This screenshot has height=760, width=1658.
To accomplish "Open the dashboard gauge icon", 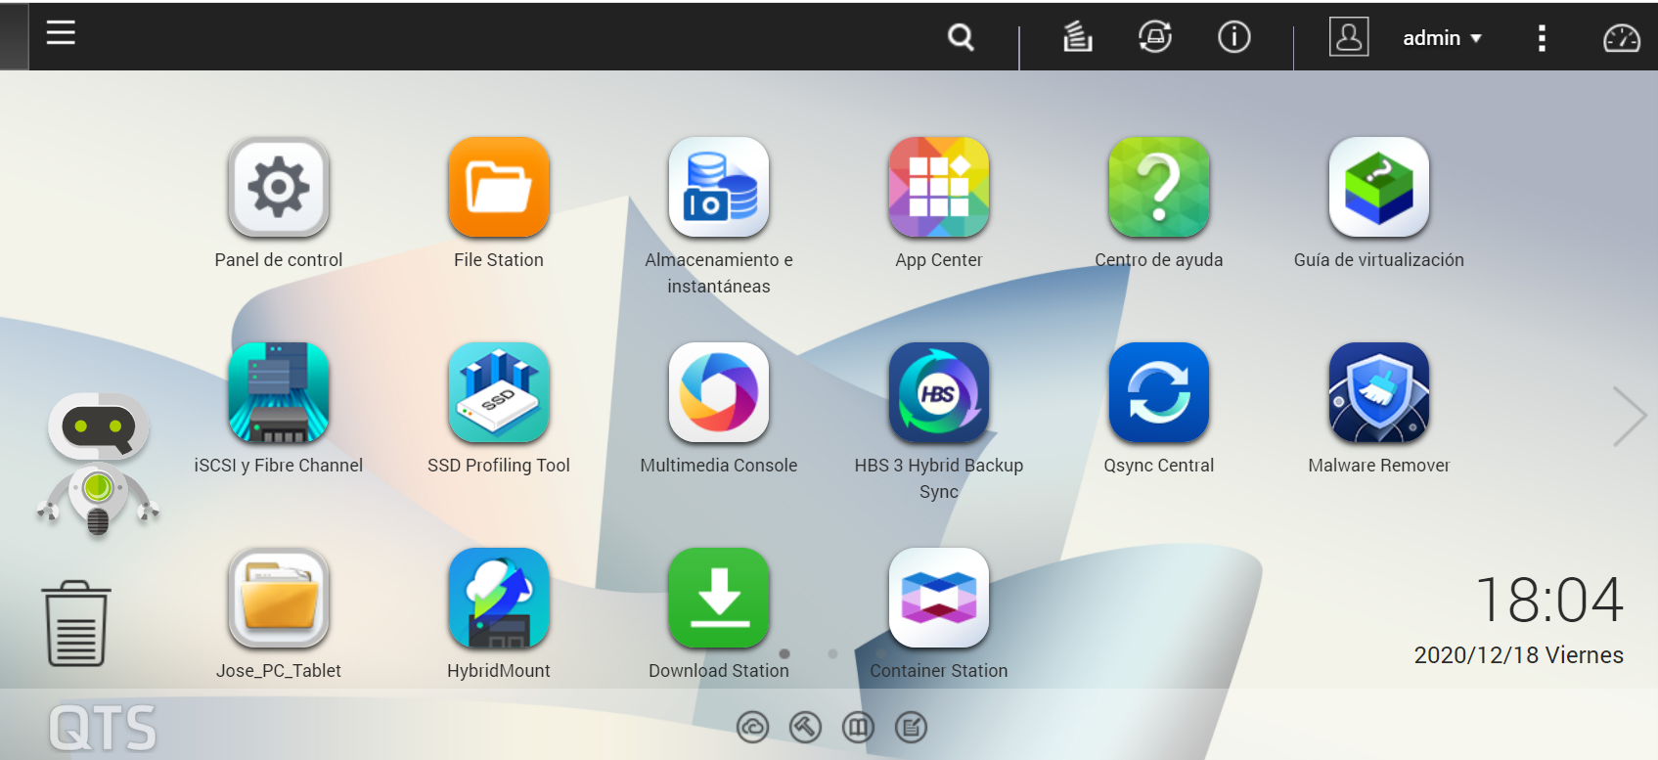I will click(x=1621, y=38).
